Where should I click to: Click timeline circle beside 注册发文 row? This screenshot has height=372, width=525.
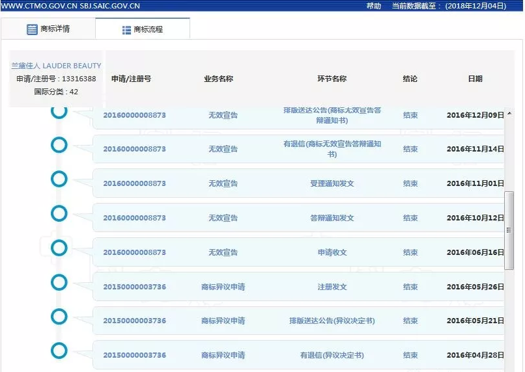click(59, 283)
